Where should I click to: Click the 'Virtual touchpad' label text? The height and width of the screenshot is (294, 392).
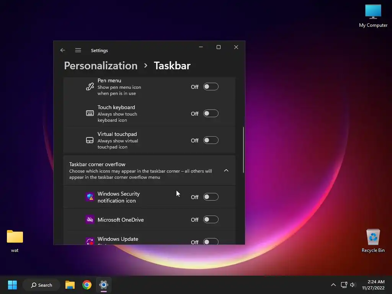point(117,134)
